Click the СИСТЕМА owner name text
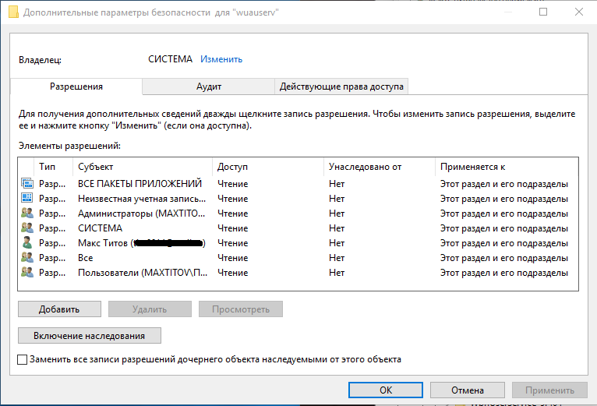The image size is (597, 406). click(170, 59)
